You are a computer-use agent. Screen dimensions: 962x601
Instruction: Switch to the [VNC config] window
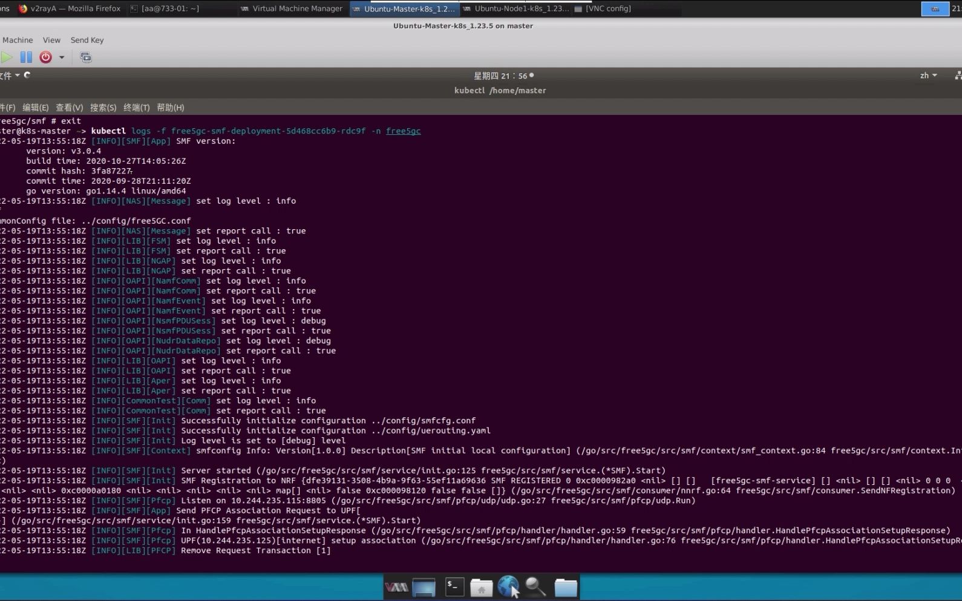pyautogui.click(x=603, y=8)
